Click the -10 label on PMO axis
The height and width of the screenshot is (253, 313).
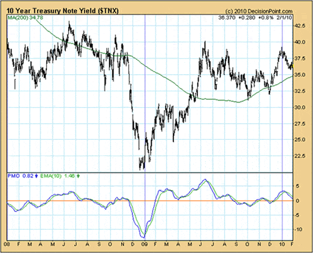click(298, 229)
